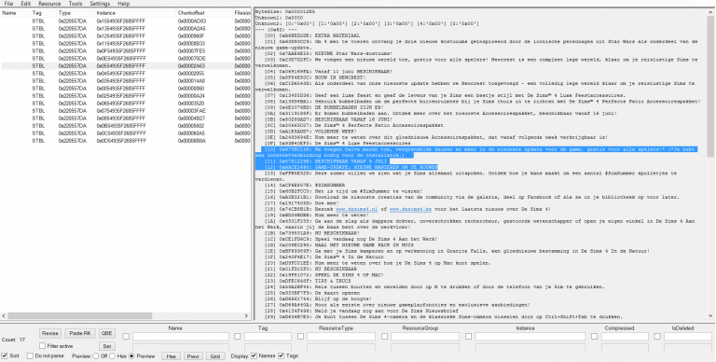Click the Previ button
Viewport: 716px width, 362px height.
coord(193,356)
